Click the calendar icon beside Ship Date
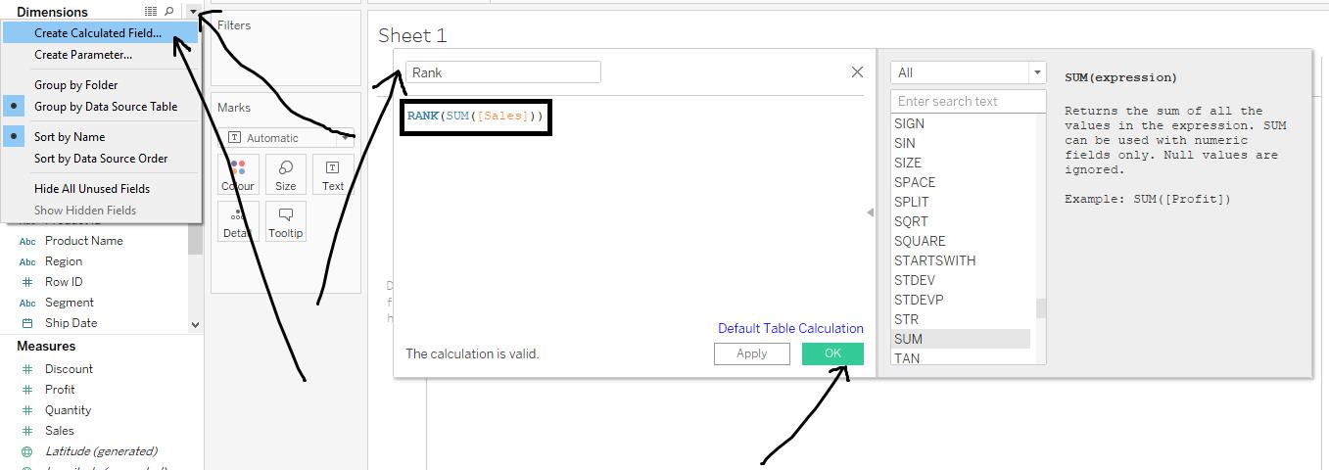The image size is (1329, 470). pos(27,323)
